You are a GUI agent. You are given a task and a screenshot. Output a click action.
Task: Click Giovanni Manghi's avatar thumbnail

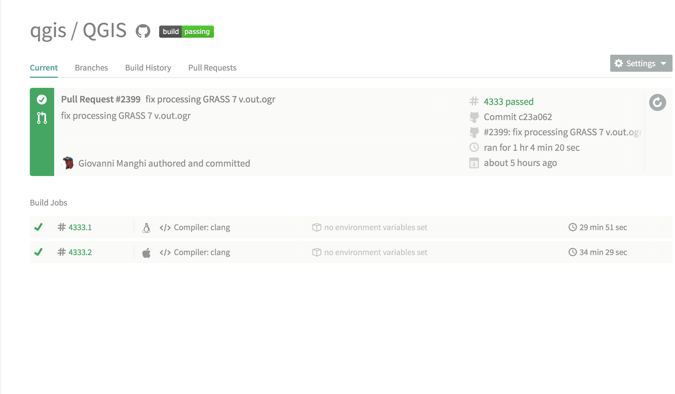click(x=68, y=163)
